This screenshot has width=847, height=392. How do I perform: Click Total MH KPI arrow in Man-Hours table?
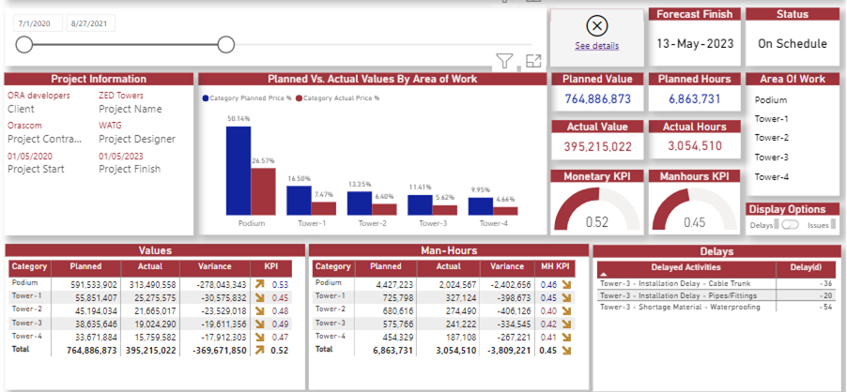click(566, 351)
